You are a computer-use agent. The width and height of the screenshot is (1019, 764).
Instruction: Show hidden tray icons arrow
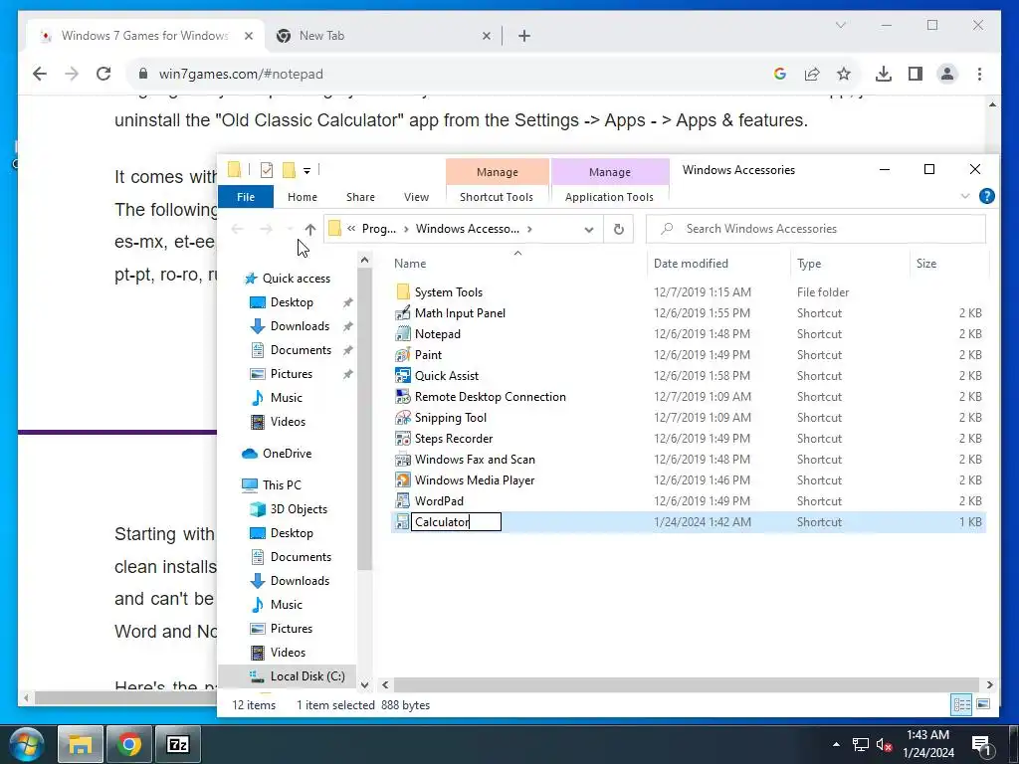[836, 744]
